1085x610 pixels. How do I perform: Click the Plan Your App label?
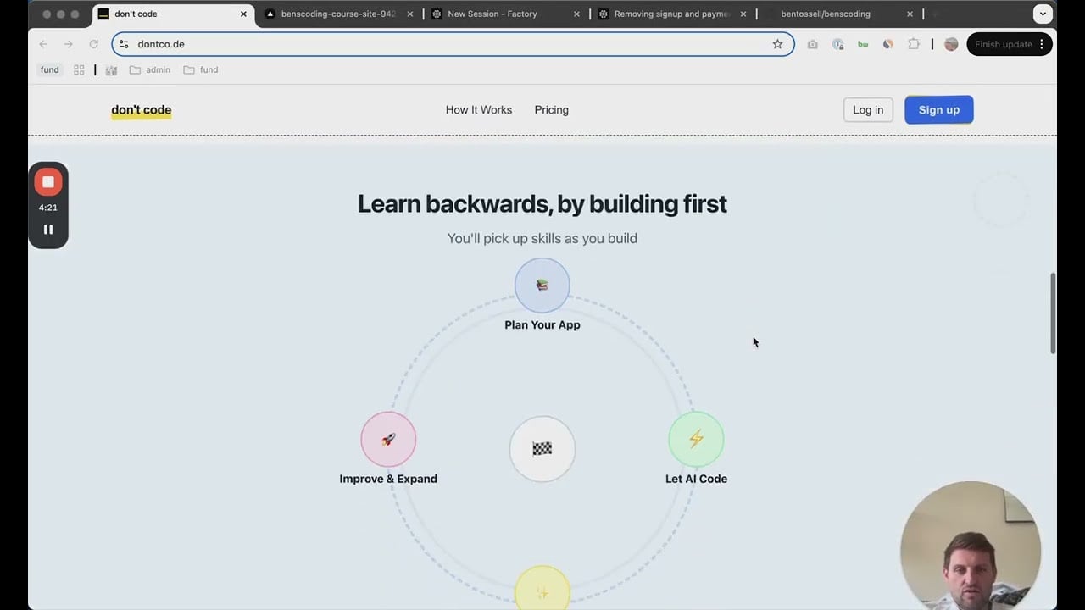[x=542, y=324]
